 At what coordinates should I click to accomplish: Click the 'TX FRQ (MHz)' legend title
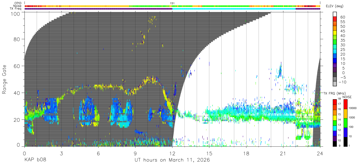(334, 93)
